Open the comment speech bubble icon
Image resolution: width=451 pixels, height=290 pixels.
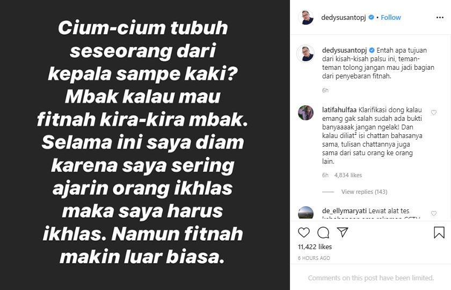click(323, 233)
